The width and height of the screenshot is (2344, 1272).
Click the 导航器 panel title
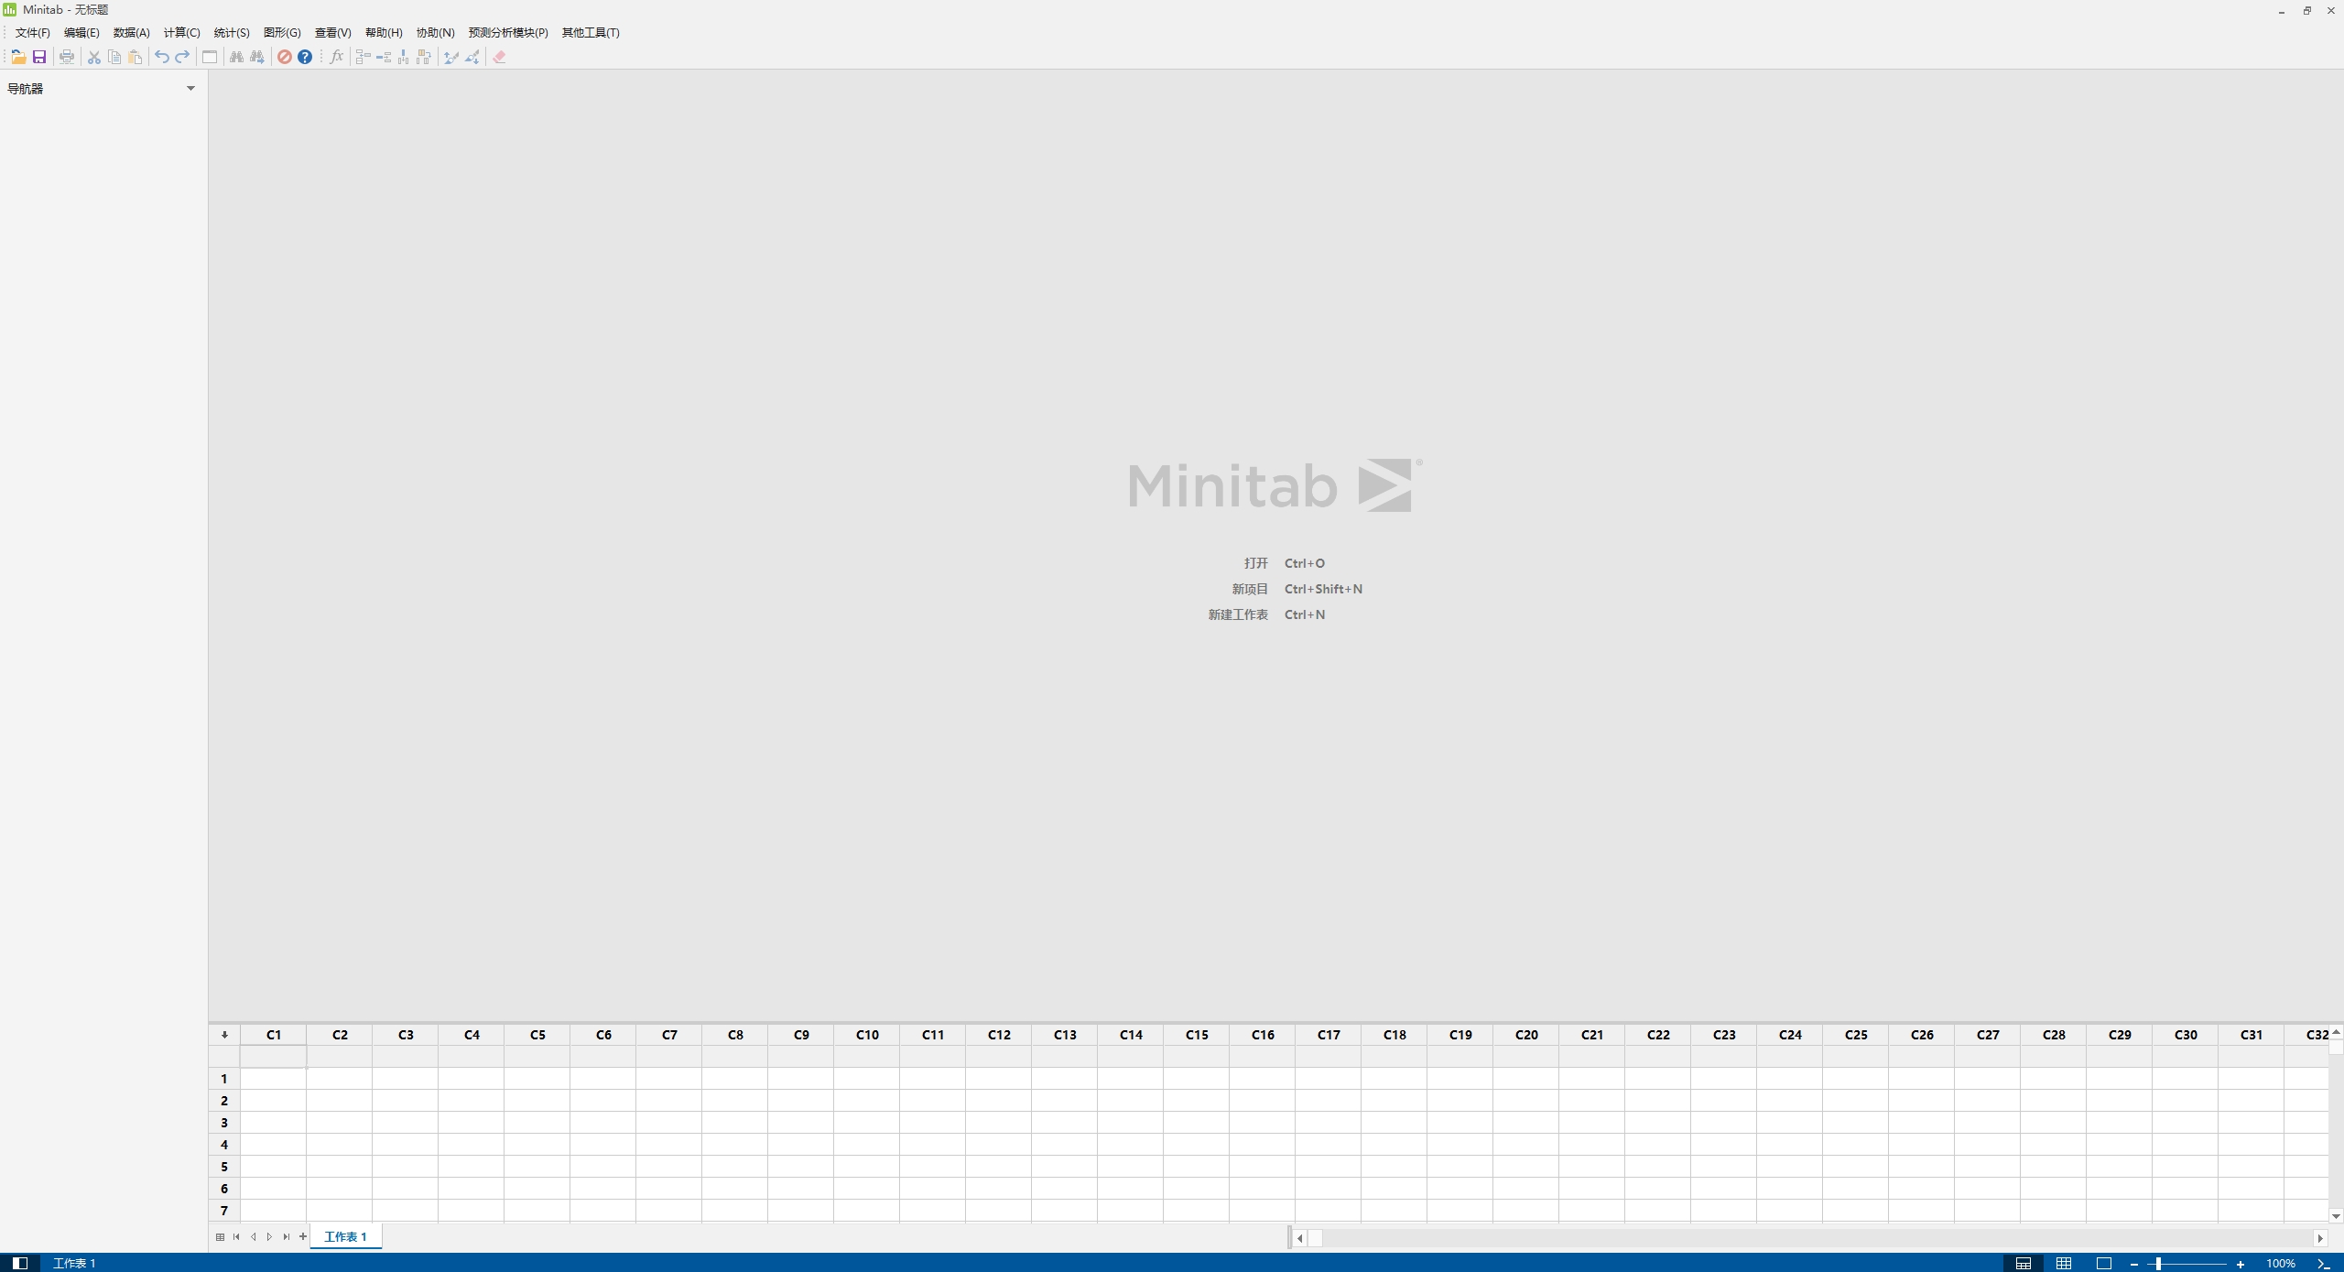pos(26,89)
